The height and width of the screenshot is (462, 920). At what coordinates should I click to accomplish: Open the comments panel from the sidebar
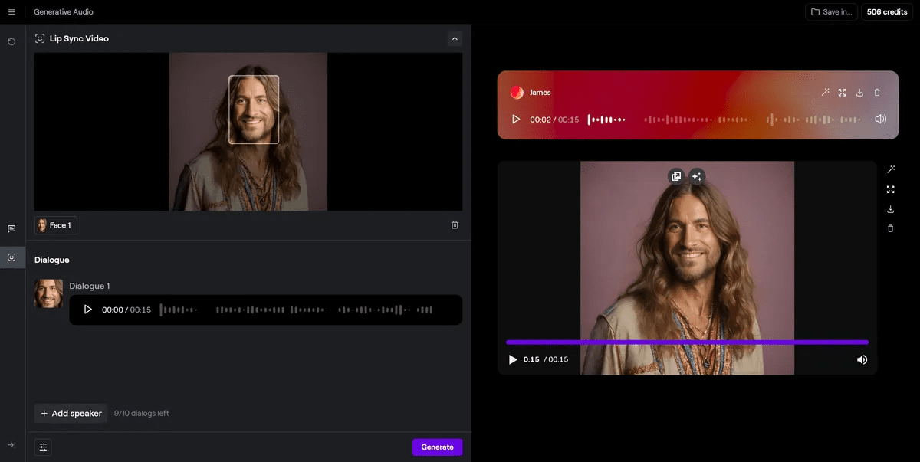tap(11, 228)
